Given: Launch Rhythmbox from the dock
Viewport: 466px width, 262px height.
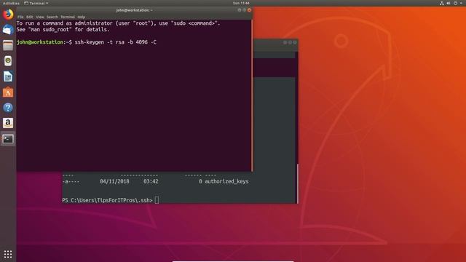Looking at the screenshot, I should pos(8,61).
